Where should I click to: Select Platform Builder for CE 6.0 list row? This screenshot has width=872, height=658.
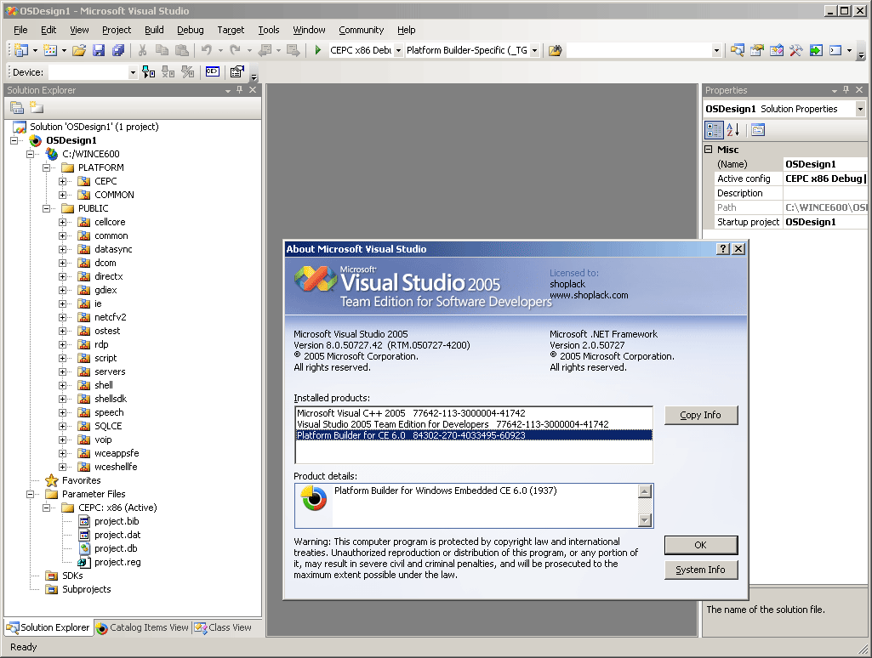click(x=474, y=435)
